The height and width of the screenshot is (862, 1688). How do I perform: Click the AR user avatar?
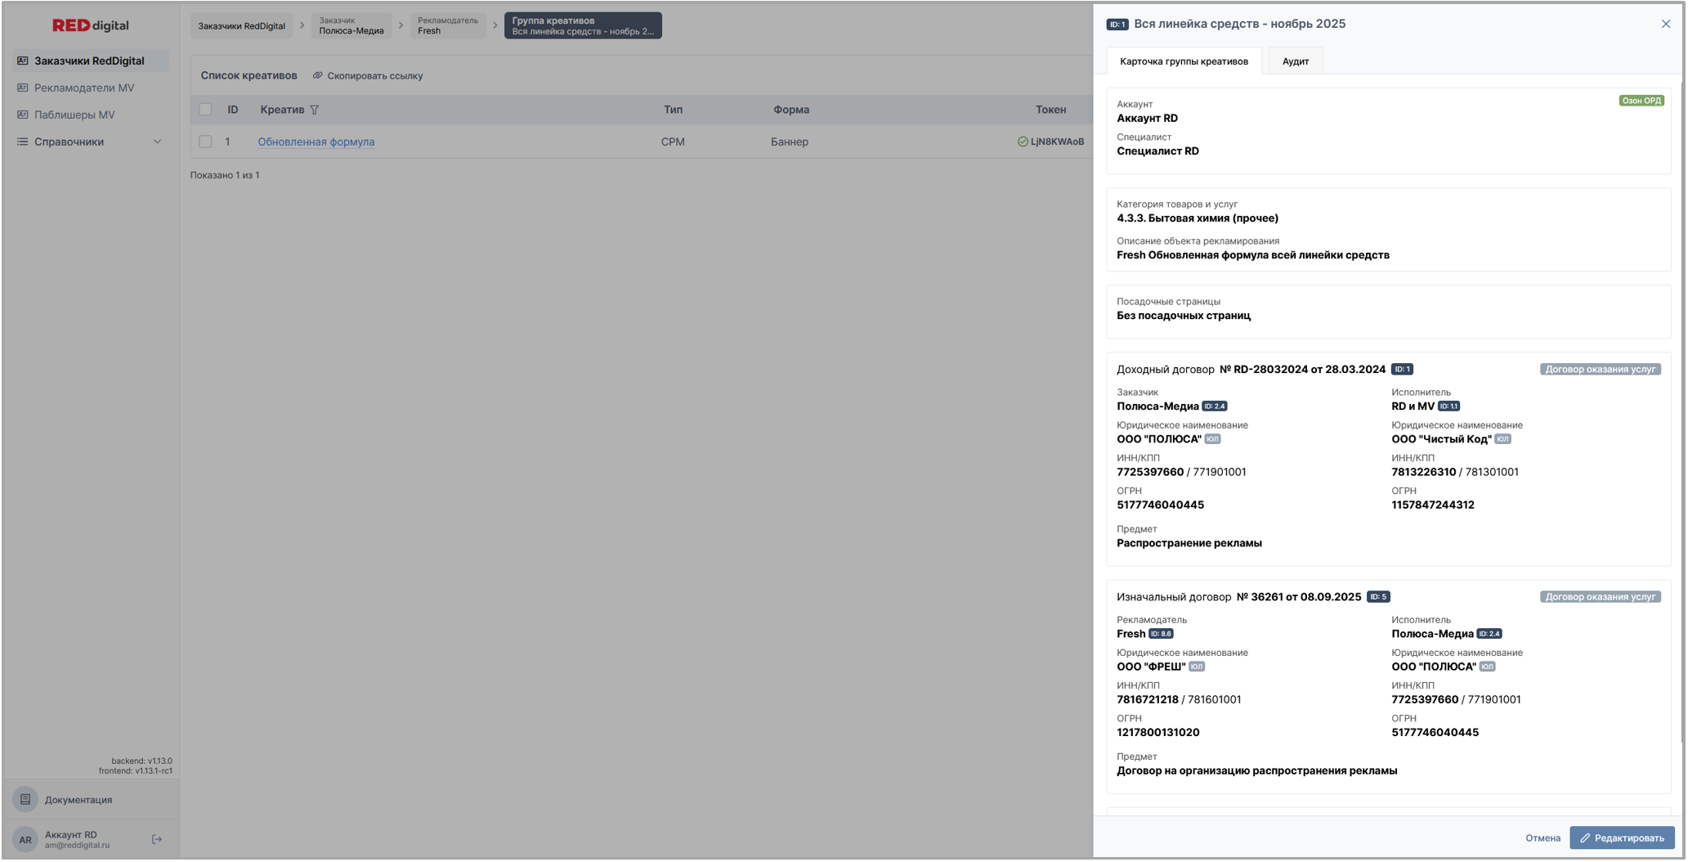click(25, 839)
